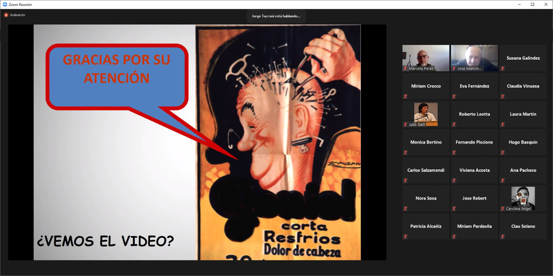Select the Jose Rebert participant name
The image size is (553, 276).
click(x=474, y=198)
